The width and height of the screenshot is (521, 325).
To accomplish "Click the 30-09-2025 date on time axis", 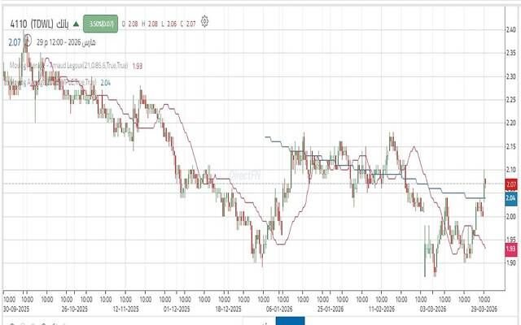I will click(x=18, y=309).
